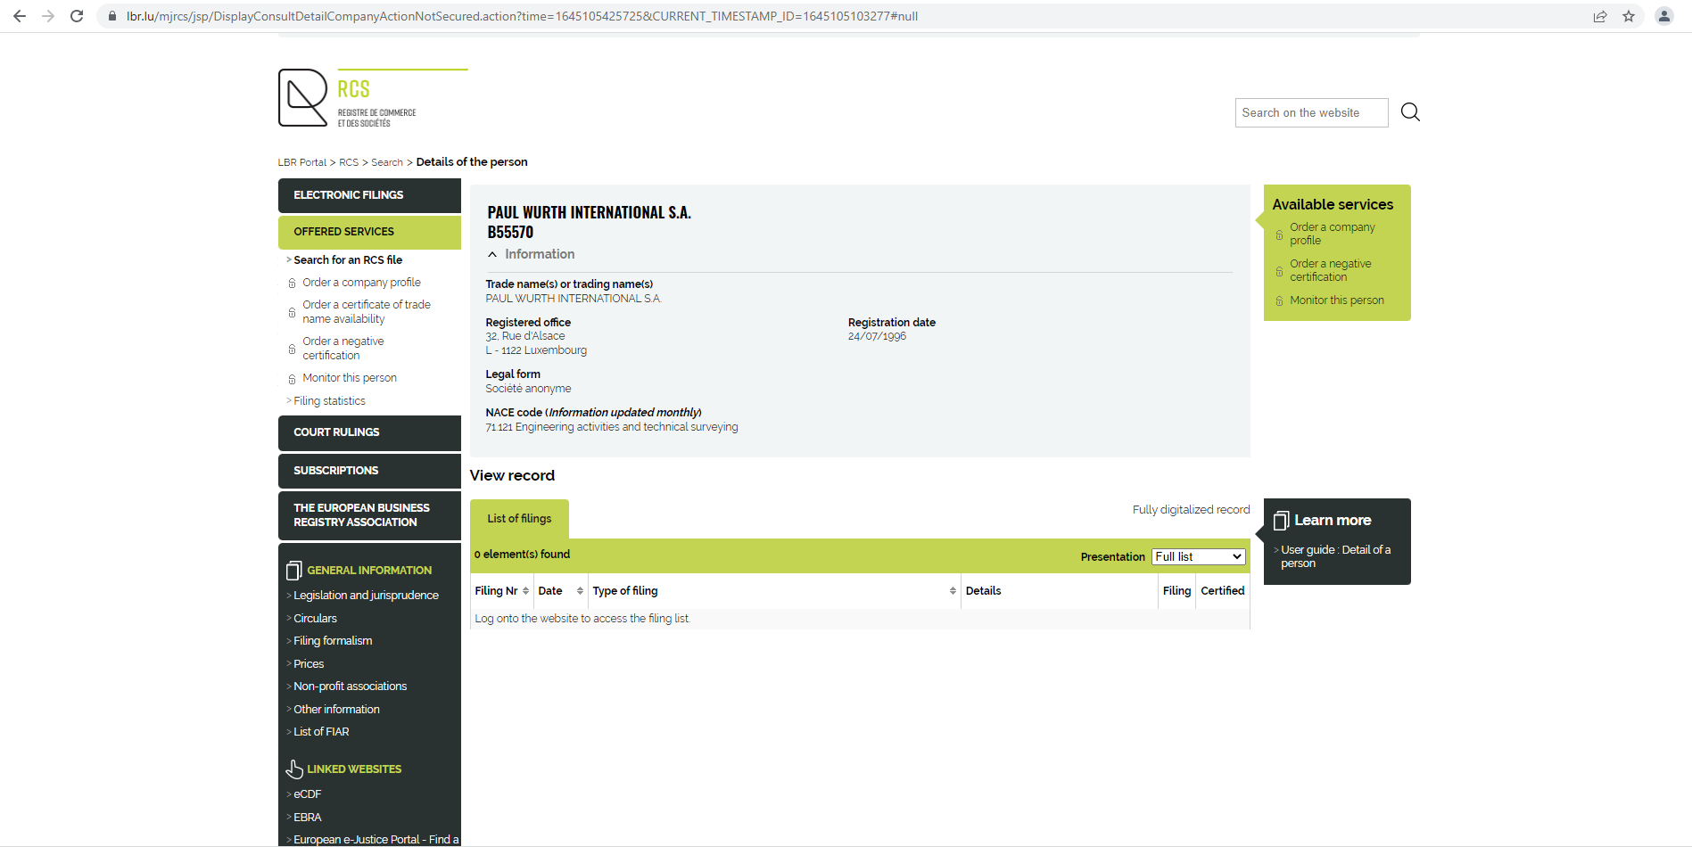Sort by Type of filing column arrows
The image size is (1692, 847).
pyautogui.click(x=953, y=591)
